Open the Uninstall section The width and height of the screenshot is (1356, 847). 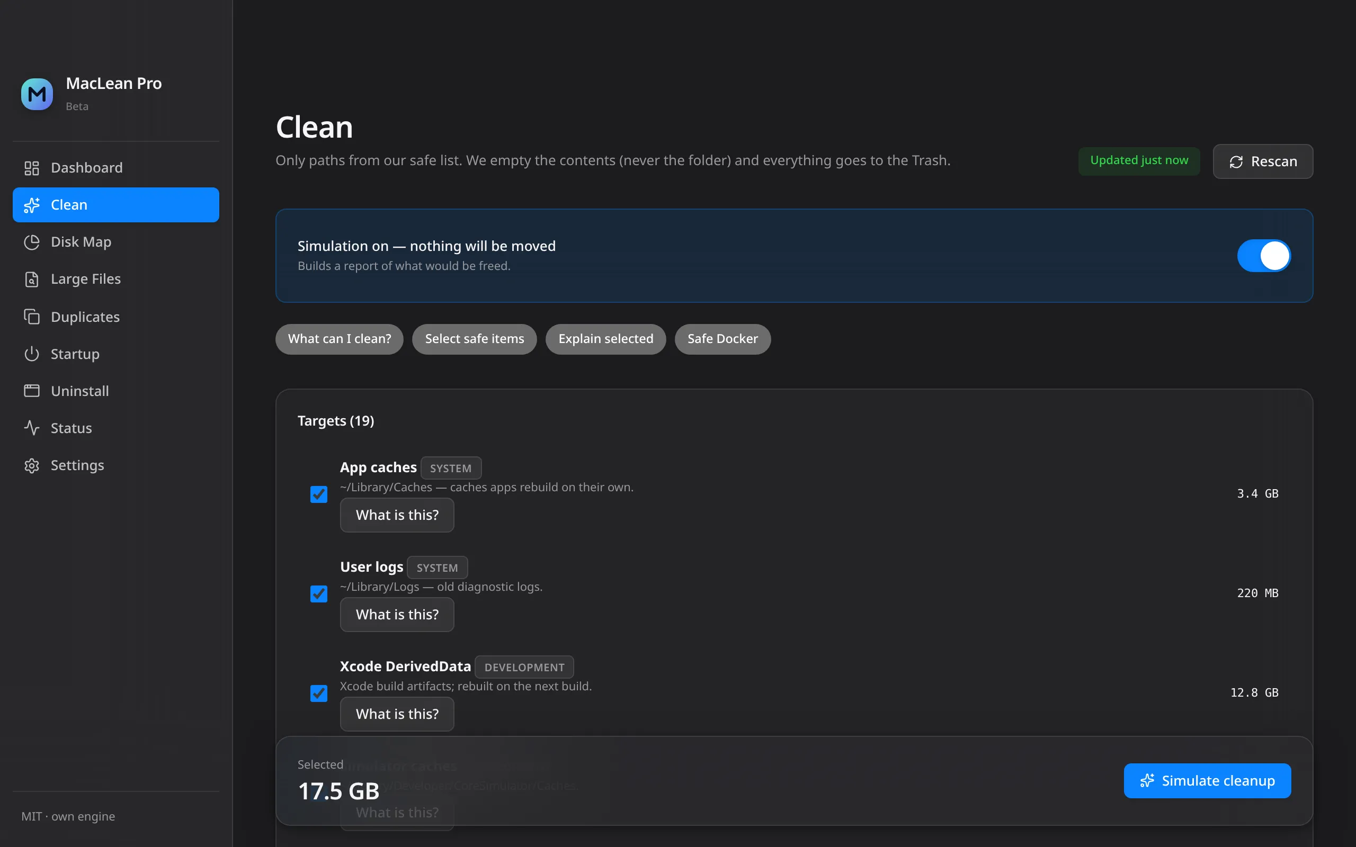[x=116, y=391]
